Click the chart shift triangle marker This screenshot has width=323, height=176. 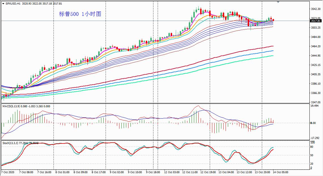[x=278, y=2]
